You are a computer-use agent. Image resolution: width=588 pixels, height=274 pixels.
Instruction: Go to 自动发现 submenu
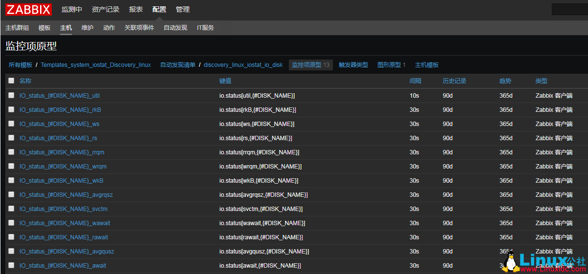[175, 28]
